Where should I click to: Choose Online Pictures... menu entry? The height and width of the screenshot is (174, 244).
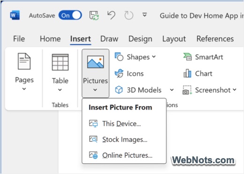point(124,155)
